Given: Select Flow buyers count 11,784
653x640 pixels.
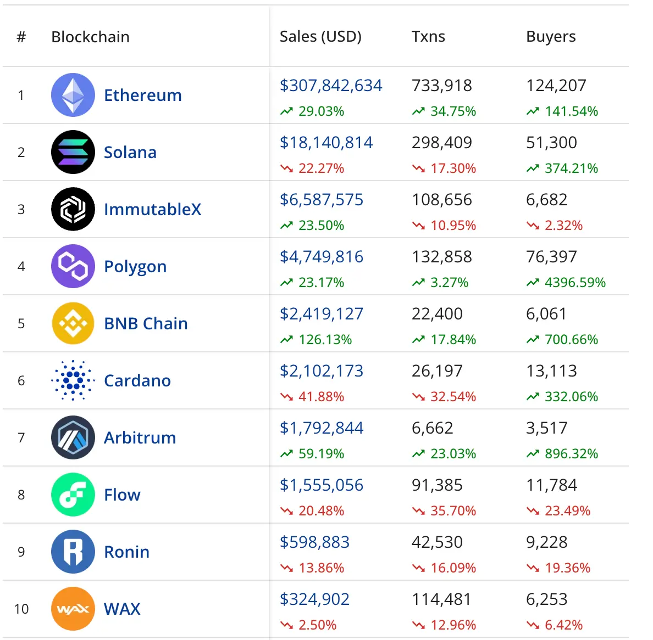Looking at the screenshot, I should (x=552, y=485).
